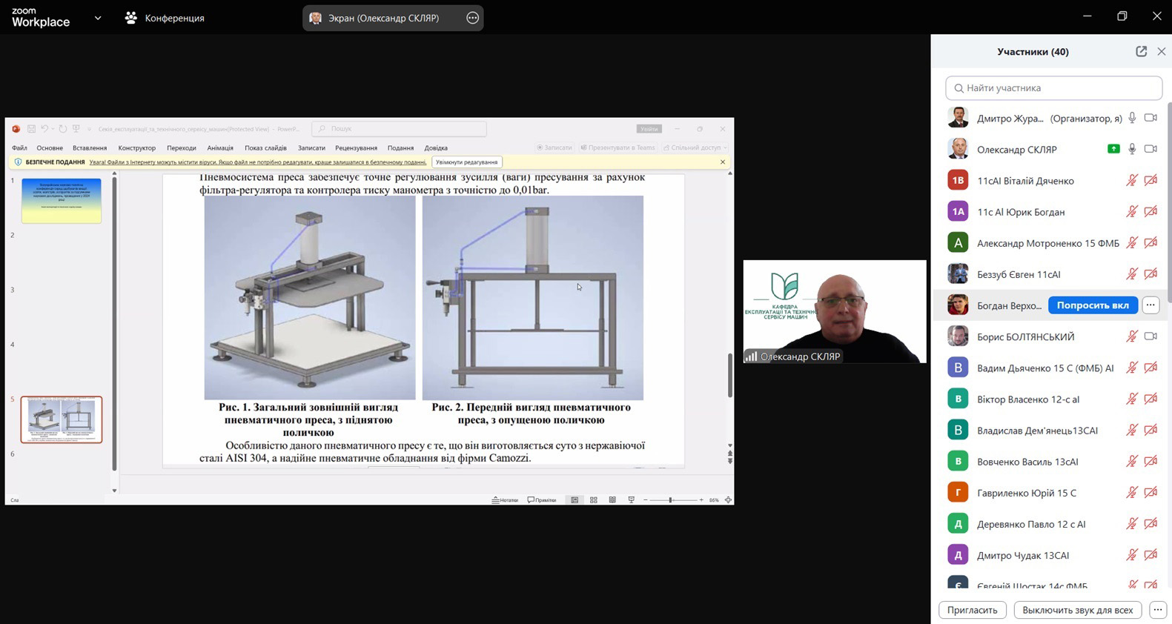This screenshot has height=624, width=1172.
Task: Open the Конференция tab
Action: point(165,18)
